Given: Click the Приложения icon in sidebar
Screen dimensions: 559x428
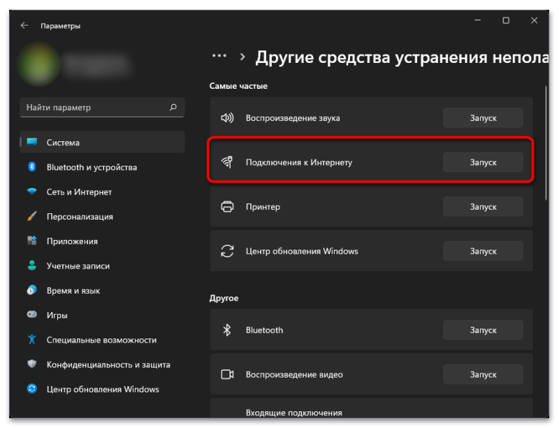Looking at the screenshot, I should [32, 241].
